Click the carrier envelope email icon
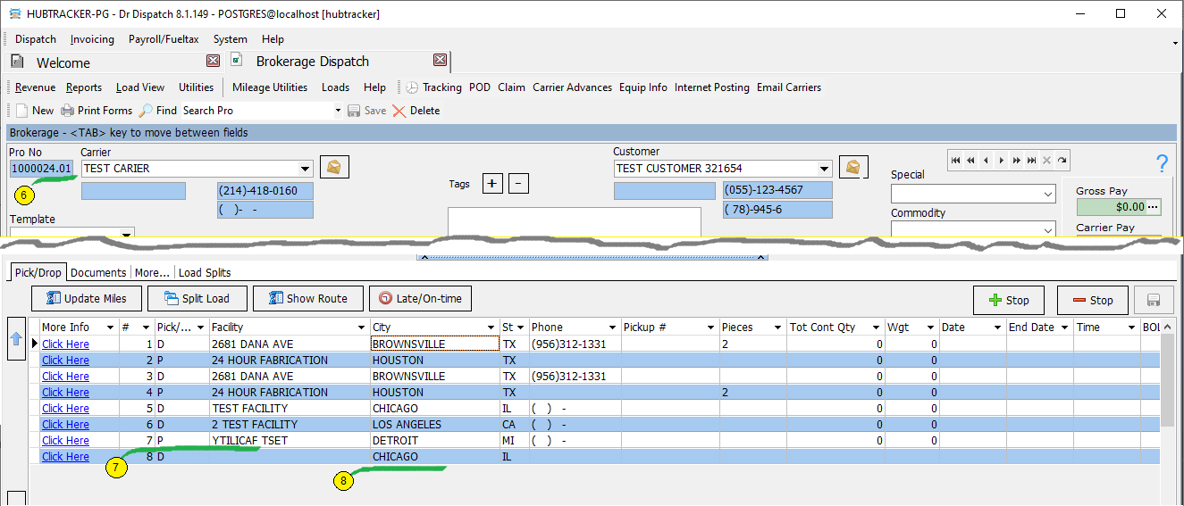This screenshot has height=506, width=1184. 334,168
